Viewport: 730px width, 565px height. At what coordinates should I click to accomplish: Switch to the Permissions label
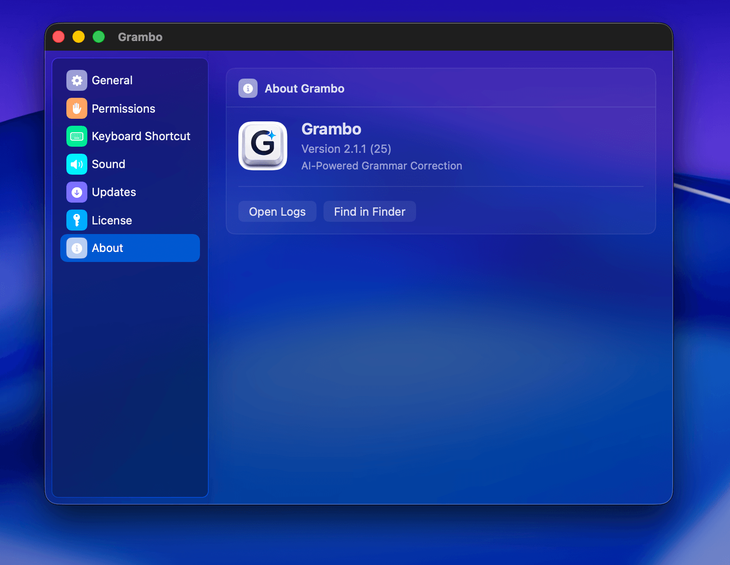(x=124, y=109)
